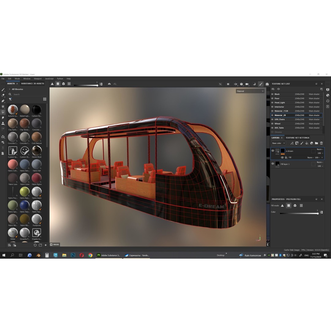Open Fill effect blend mode dropdown
331x331 pixels.
[310, 158]
